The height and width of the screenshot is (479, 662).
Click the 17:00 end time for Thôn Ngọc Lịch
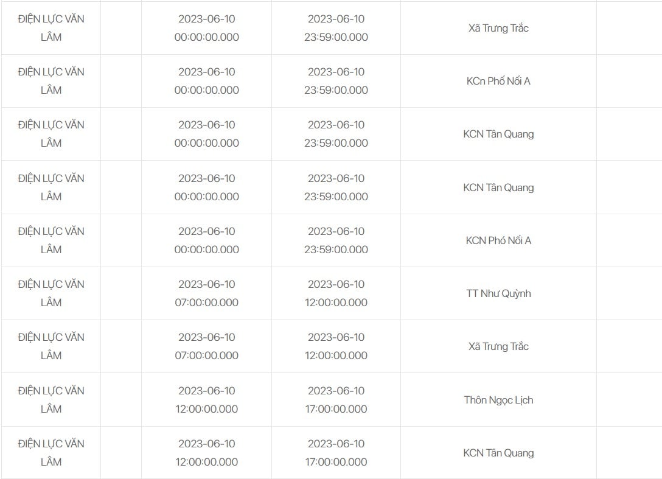click(336, 400)
